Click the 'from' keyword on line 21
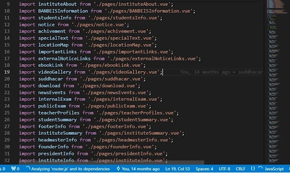The height and width of the screenshot is (173, 290). coord(68,85)
